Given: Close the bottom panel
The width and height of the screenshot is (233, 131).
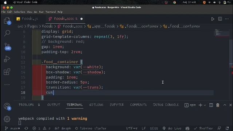Looking at the screenshot, I should coord(230,105).
